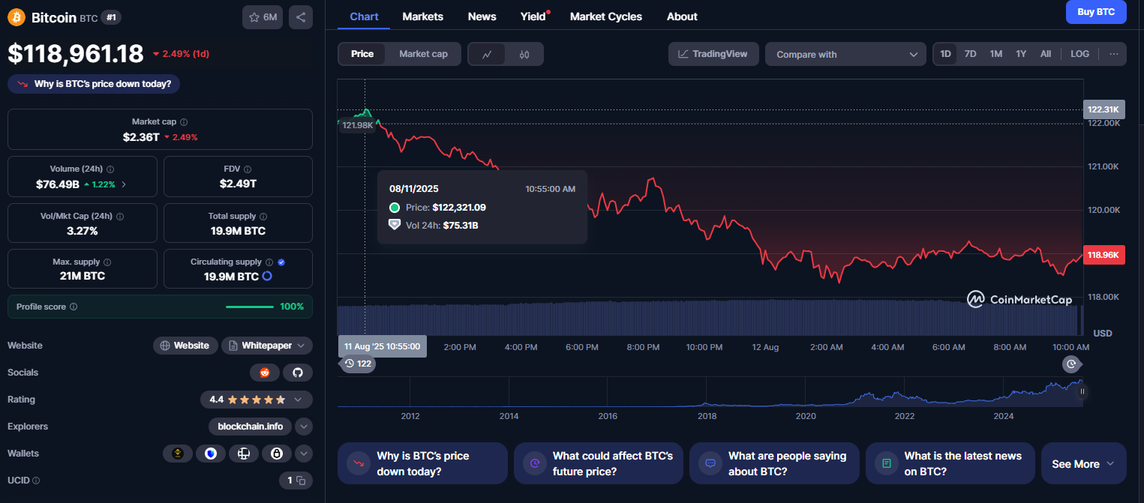Open TradingView chart button
This screenshot has height=503, width=1144.
[713, 54]
